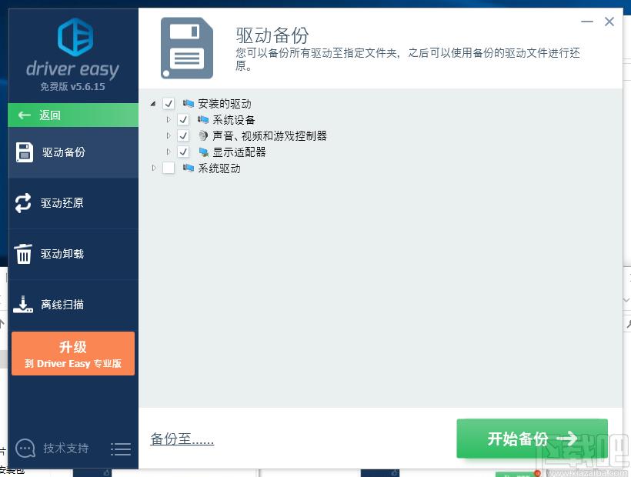631x477 pixels.
Task: Open the 驱动备份 sidebar section
Action: tap(73, 152)
